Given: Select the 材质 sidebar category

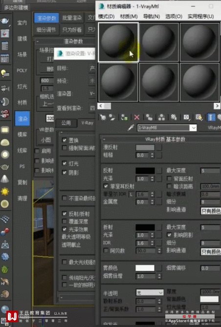Looking at the screenshot, I should click(22, 102).
